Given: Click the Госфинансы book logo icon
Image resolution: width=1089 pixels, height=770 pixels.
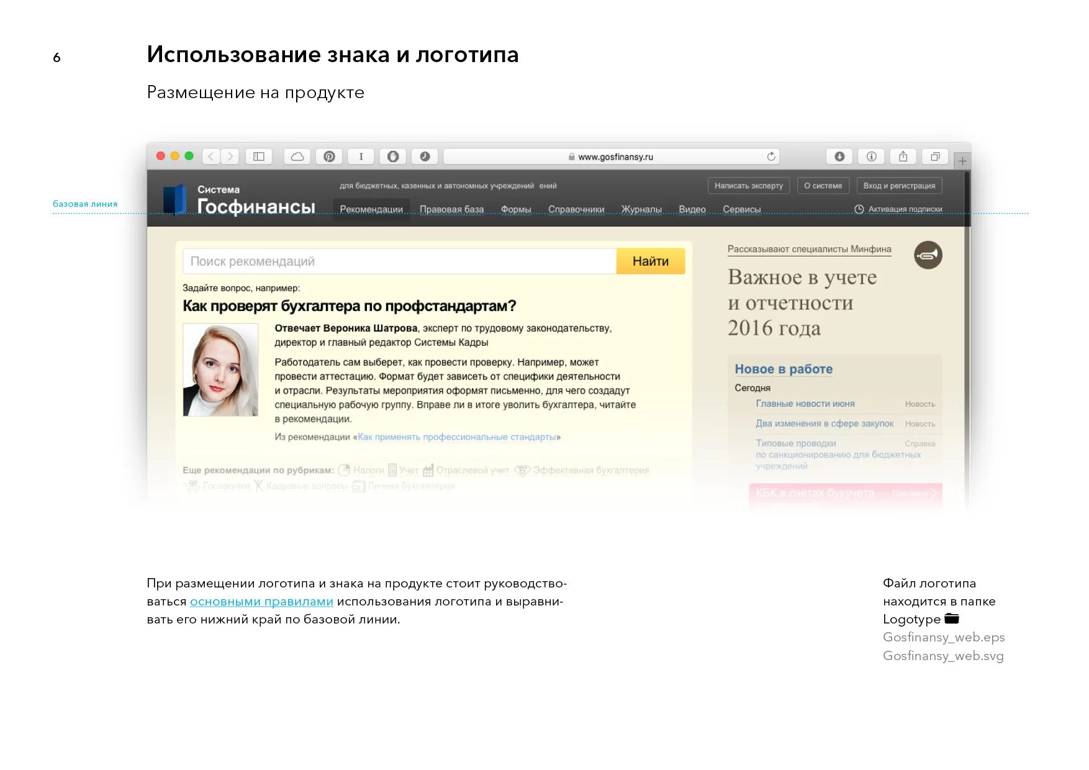Looking at the screenshot, I should click(x=175, y=199).
